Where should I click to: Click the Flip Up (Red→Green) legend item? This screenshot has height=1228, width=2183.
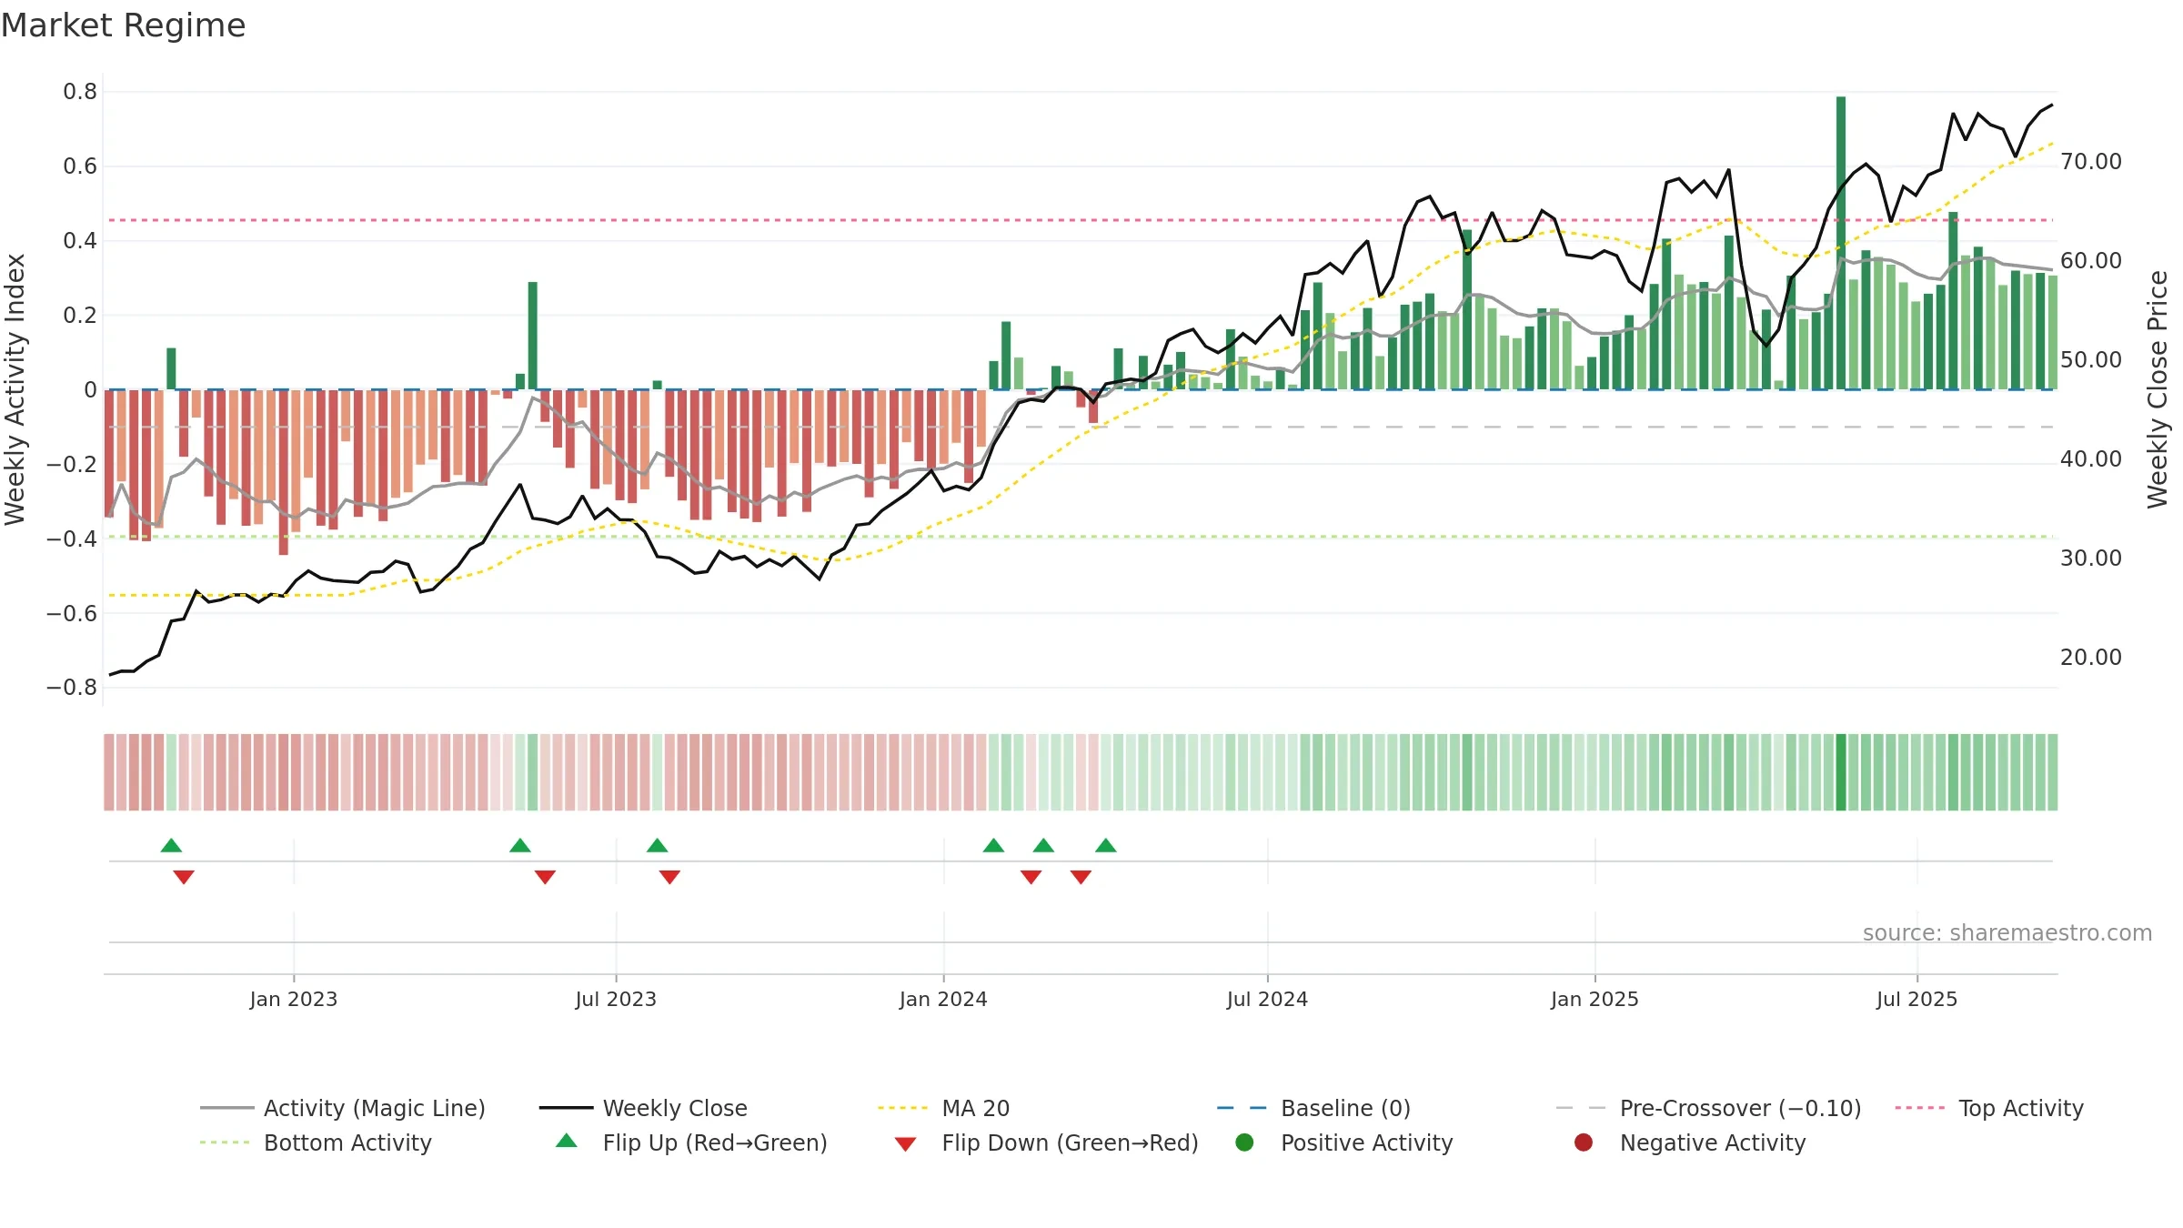[x=691, y=1142]
